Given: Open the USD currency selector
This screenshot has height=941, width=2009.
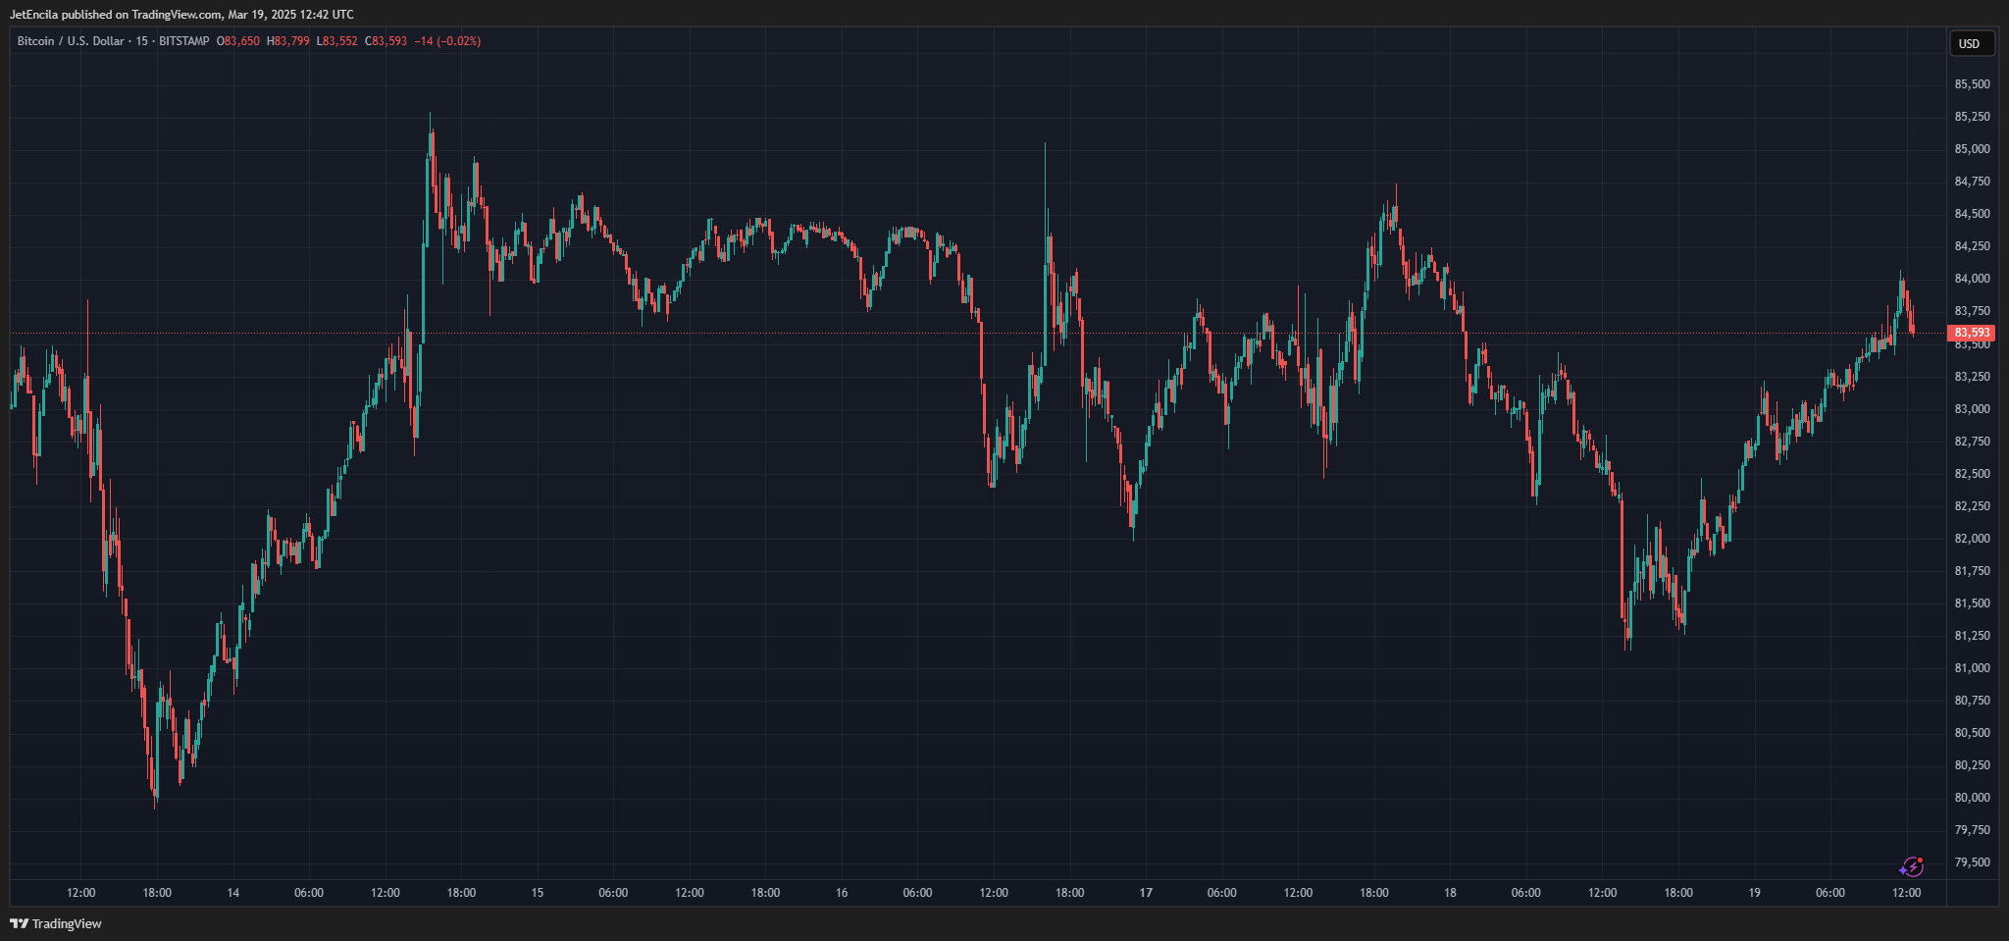Looking at the screenshot, I should 1971,43.
